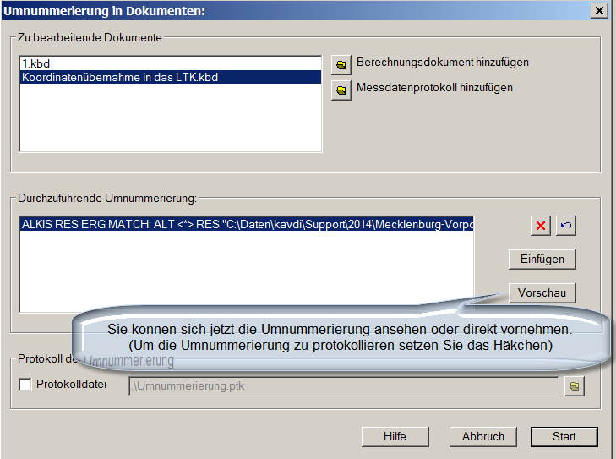Browse for the Protokolldatei with the folder icon
Viewport: 616px width, 459px height.
pos(574,386)
